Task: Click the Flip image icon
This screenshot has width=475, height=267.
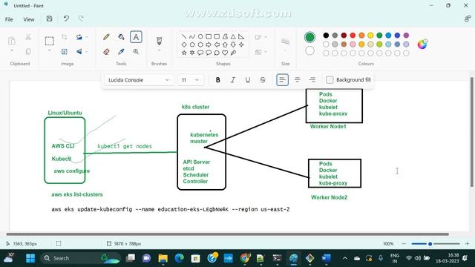Action: click(x=79, y=52)
